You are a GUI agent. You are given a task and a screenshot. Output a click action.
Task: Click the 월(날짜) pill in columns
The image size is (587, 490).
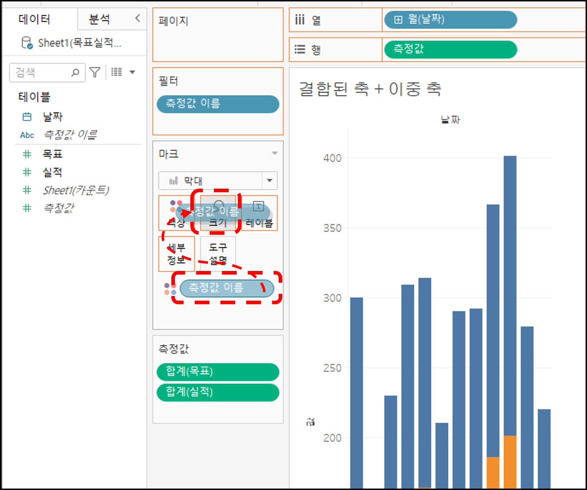coord(450,20)
